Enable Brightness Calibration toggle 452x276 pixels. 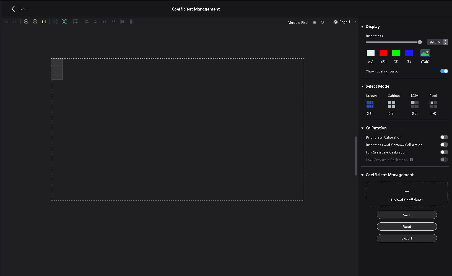pos(444,137)
